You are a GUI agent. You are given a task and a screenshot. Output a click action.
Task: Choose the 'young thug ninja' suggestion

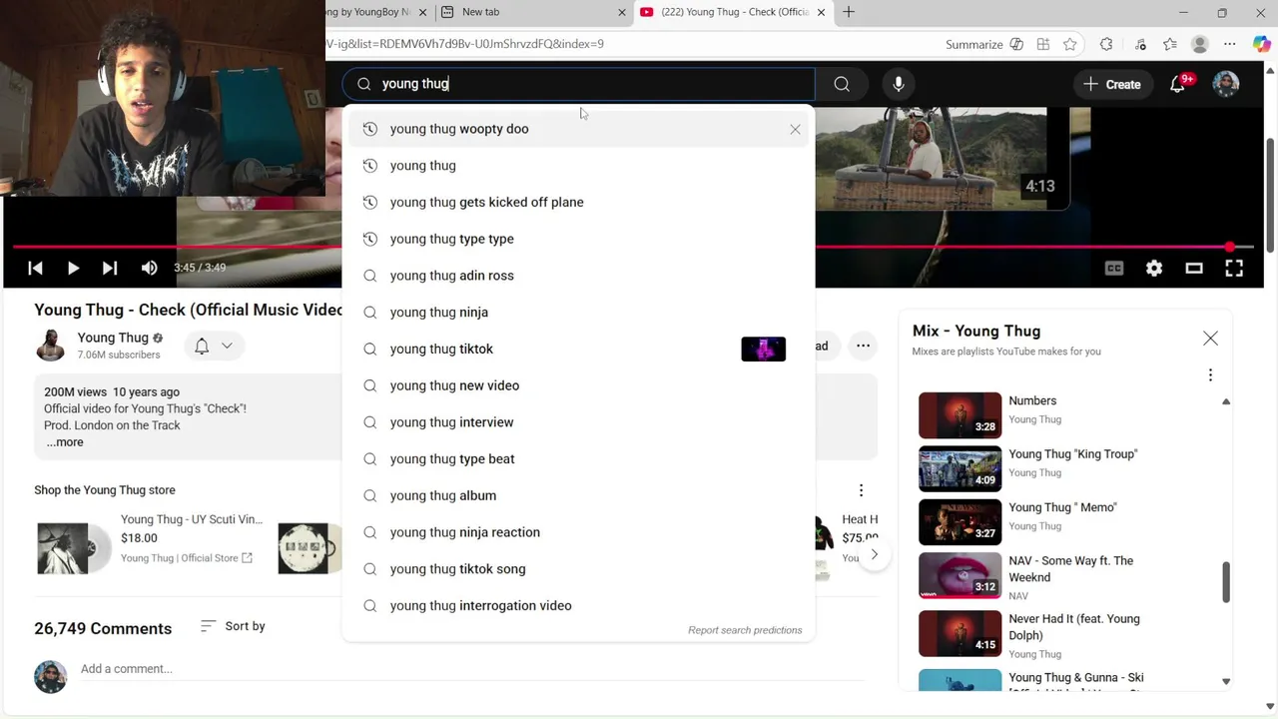click(578, 313)
